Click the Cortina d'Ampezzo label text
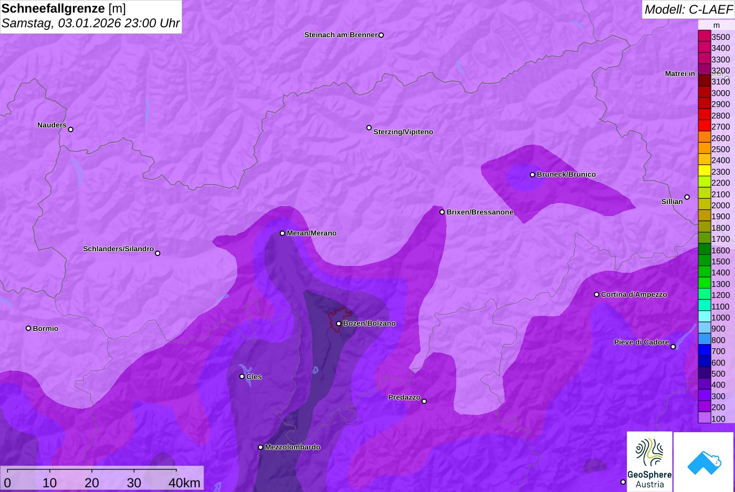This screenshot has width=735, height=492. [x=634, y=294]
